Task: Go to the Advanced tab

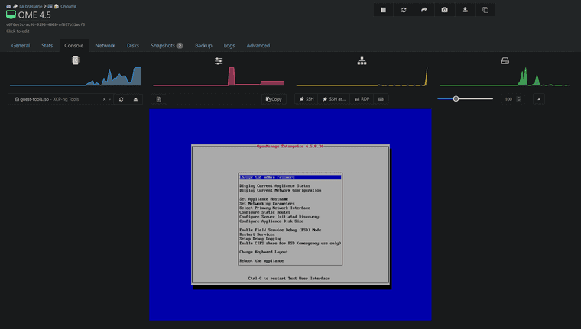Action: pos(258,46)
